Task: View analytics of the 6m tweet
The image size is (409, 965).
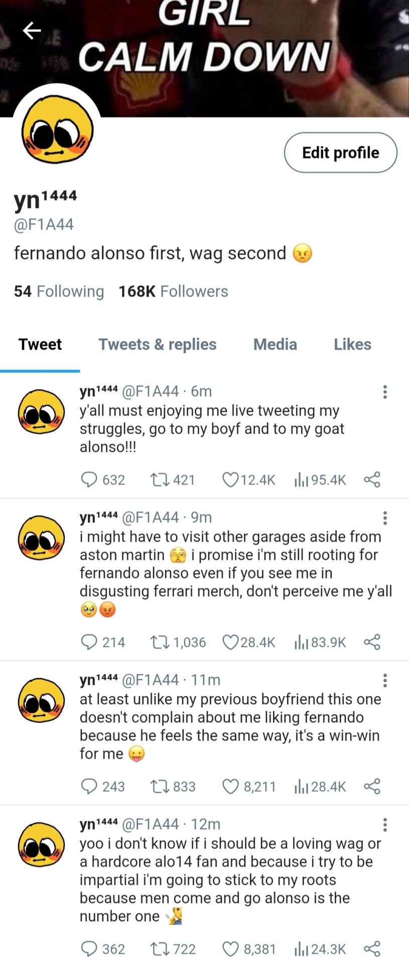Action: pos(301,479)
